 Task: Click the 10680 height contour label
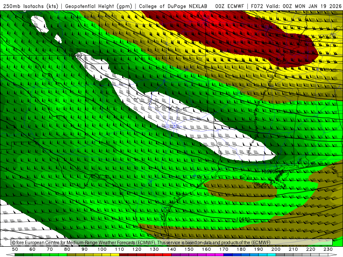point(243,219)
